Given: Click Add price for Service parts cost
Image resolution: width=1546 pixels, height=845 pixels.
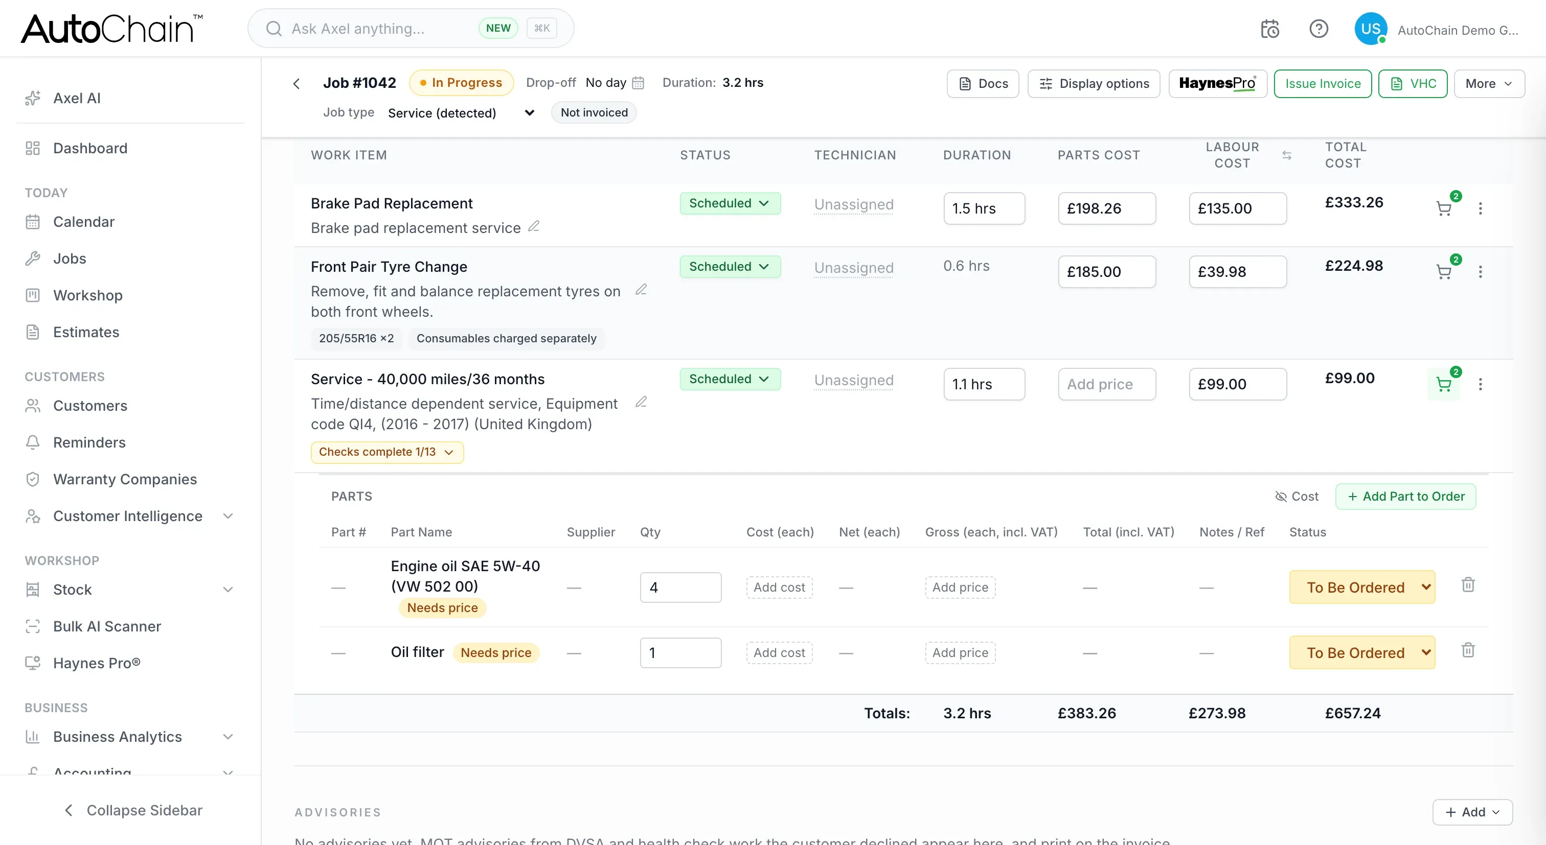Looking at the screenshot, I should 1107,384.
